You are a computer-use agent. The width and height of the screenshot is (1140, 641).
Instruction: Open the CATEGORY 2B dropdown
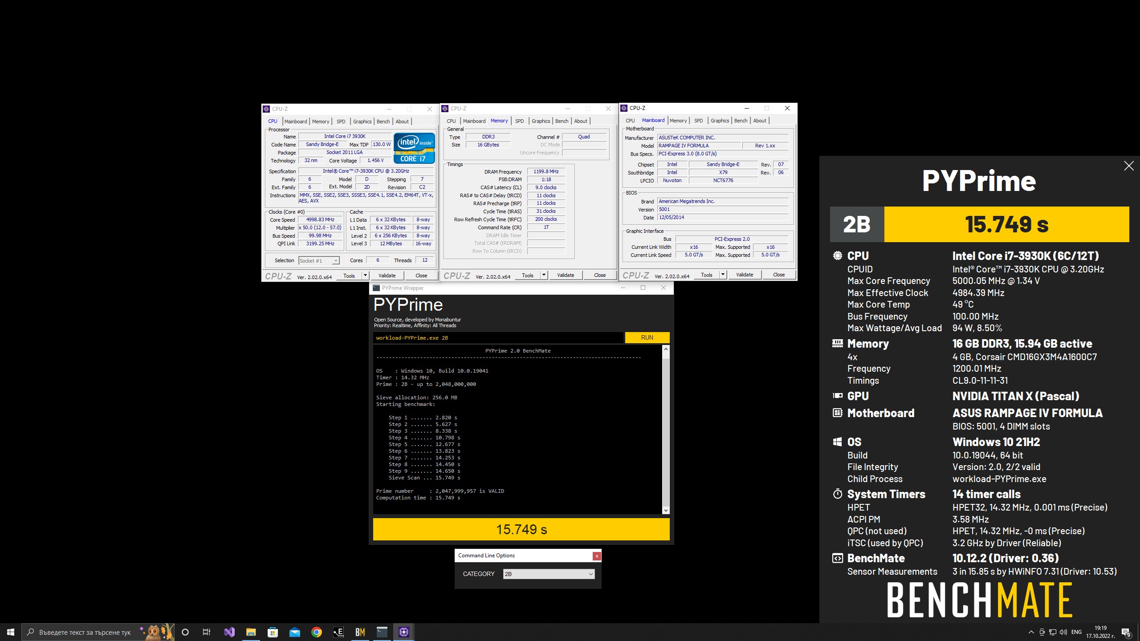coord(549,574)
